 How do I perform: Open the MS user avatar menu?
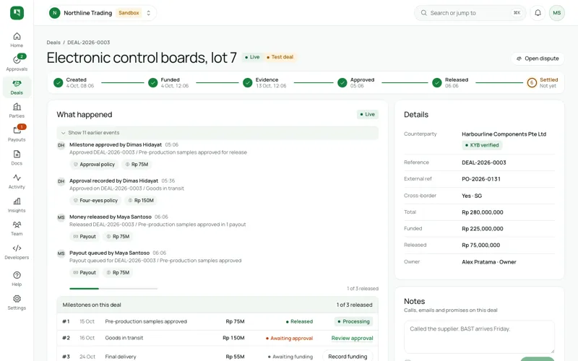[556, 13]
